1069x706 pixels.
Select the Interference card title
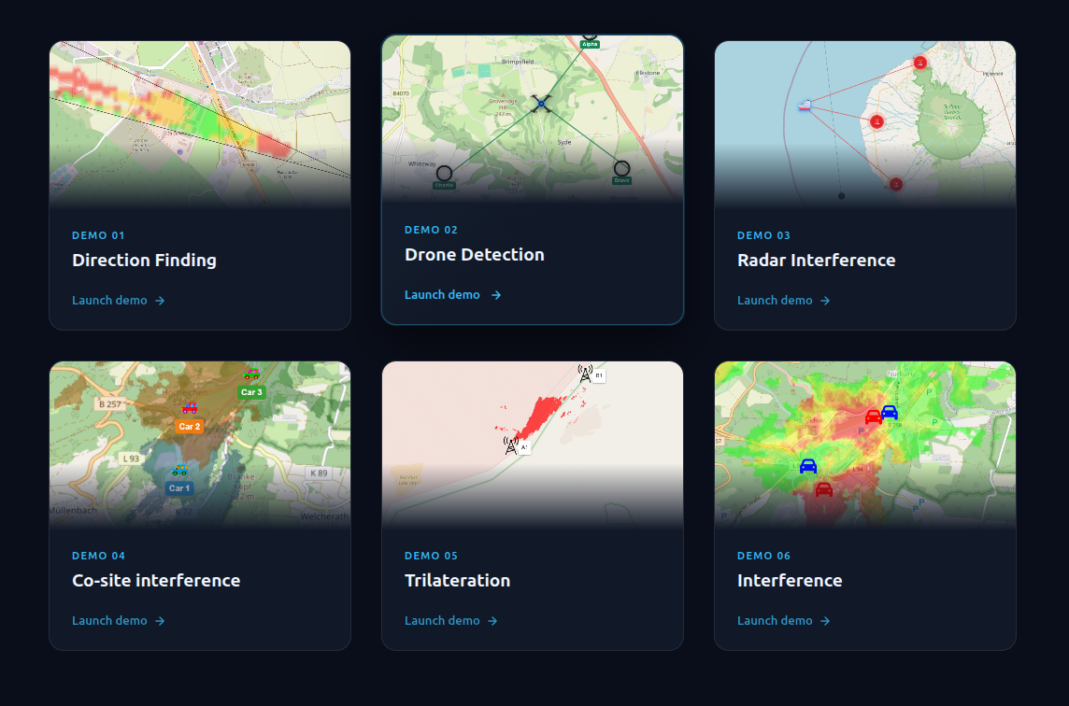[x=790, y=581]
